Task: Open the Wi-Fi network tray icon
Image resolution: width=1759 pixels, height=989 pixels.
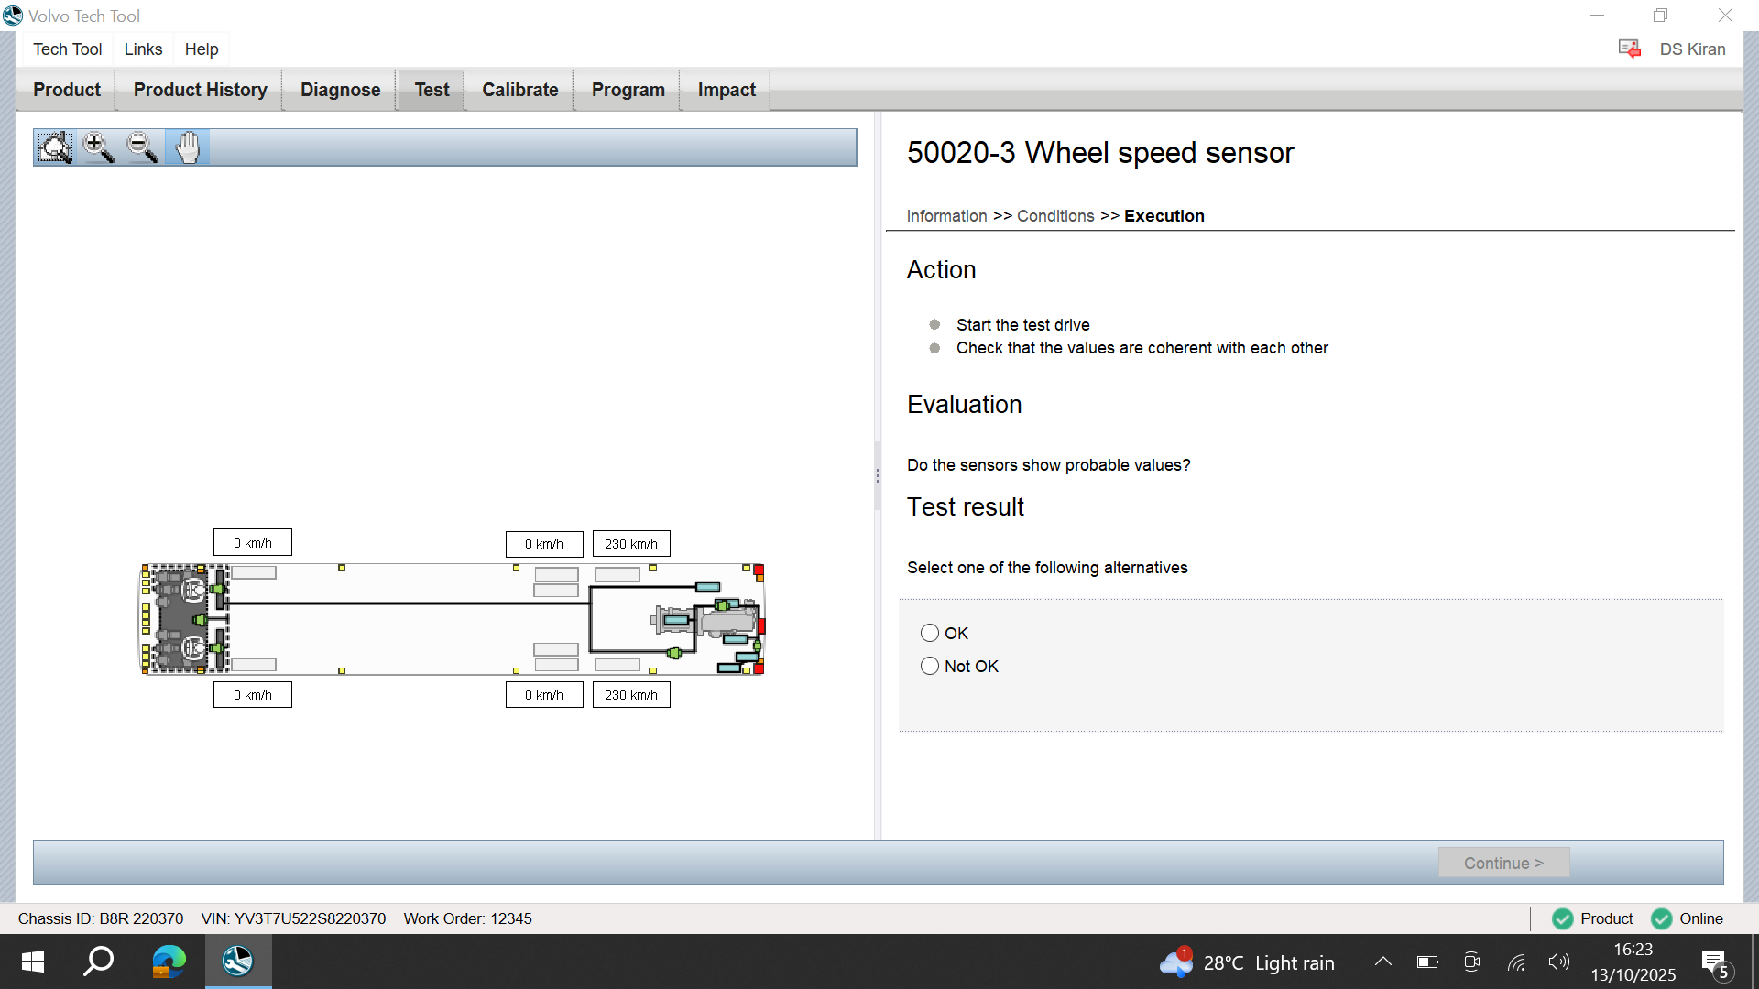Action: point(1516,962)
